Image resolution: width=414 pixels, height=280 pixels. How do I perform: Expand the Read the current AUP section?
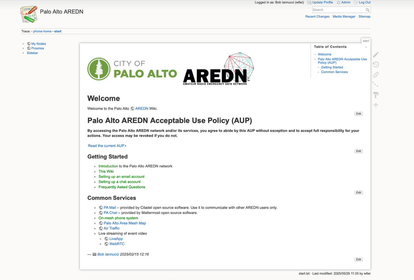coord(107,146)
